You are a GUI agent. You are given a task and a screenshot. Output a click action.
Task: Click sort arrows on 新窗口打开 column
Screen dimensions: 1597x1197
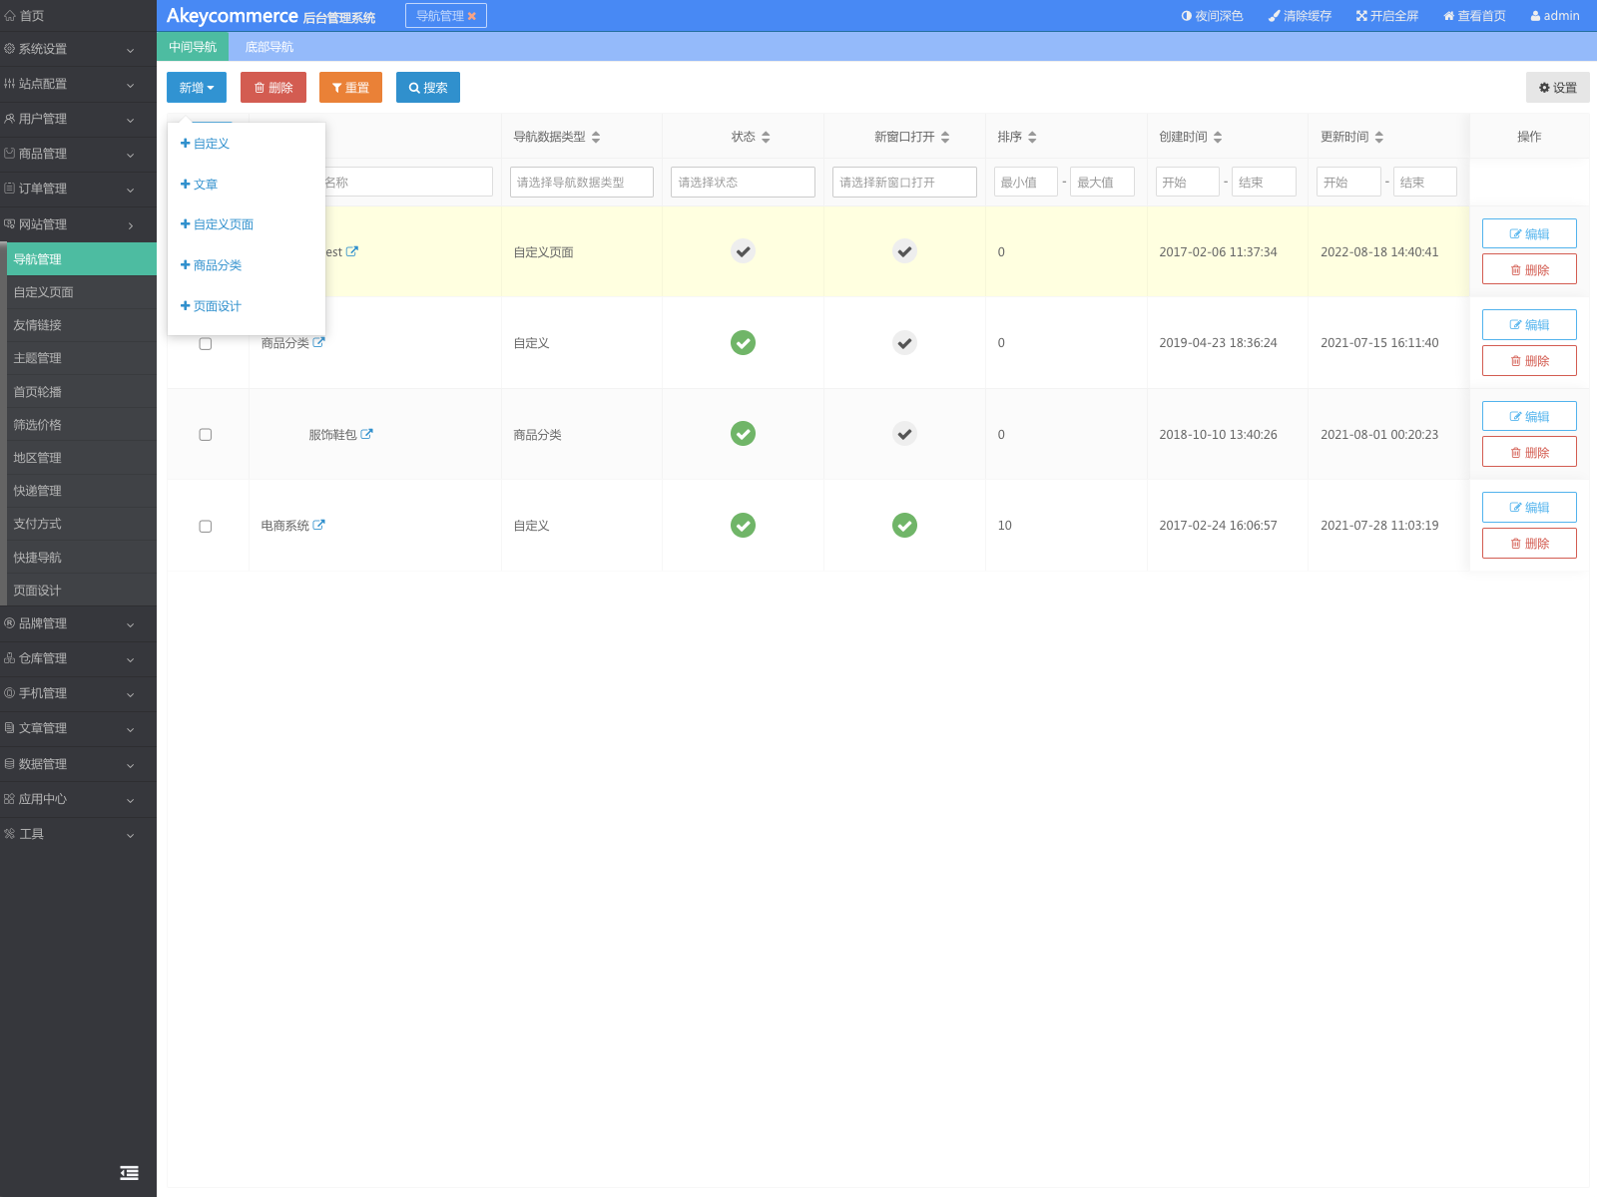point(945,137)
